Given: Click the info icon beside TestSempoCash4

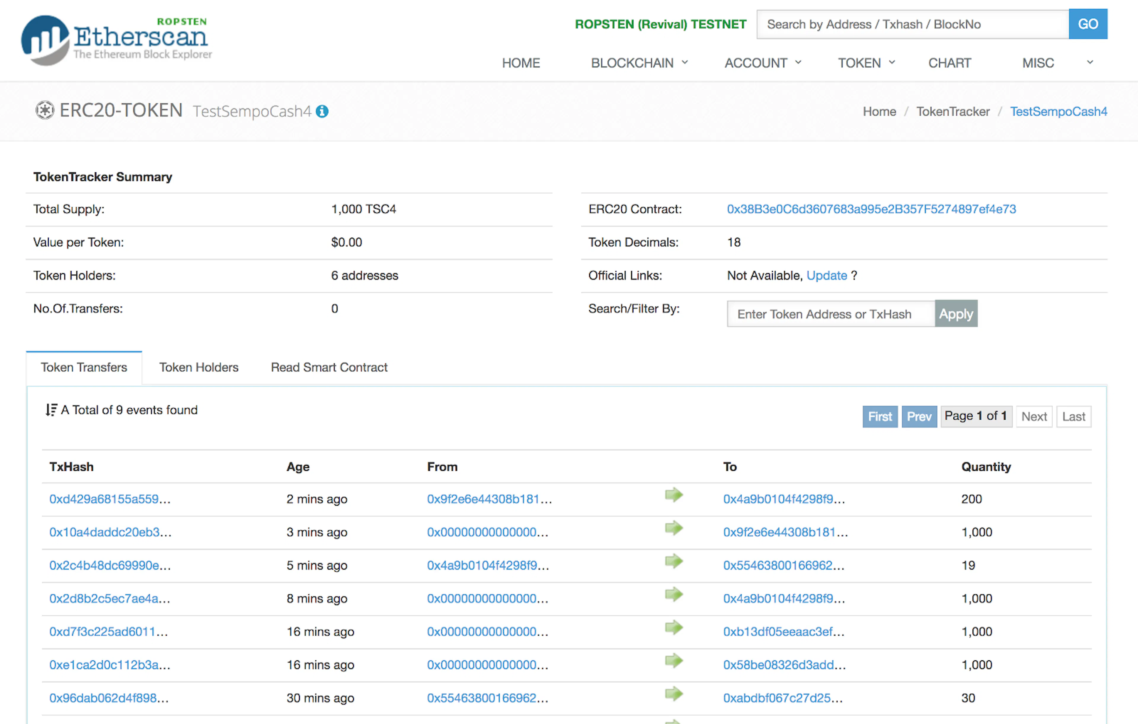Looking at the screenshot, I should click(x=322, y=111).
